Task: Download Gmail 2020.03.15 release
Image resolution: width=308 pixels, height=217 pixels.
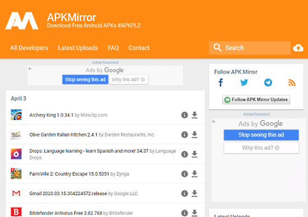Action: click(194, 193)
